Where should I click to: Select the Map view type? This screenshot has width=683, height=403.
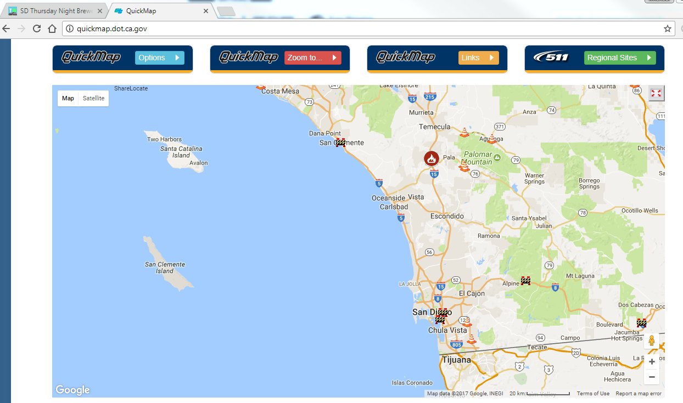[x=68, y=98]
